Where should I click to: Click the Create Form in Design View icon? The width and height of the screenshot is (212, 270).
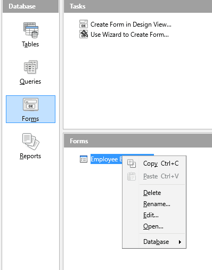click(x=84, y=24)
